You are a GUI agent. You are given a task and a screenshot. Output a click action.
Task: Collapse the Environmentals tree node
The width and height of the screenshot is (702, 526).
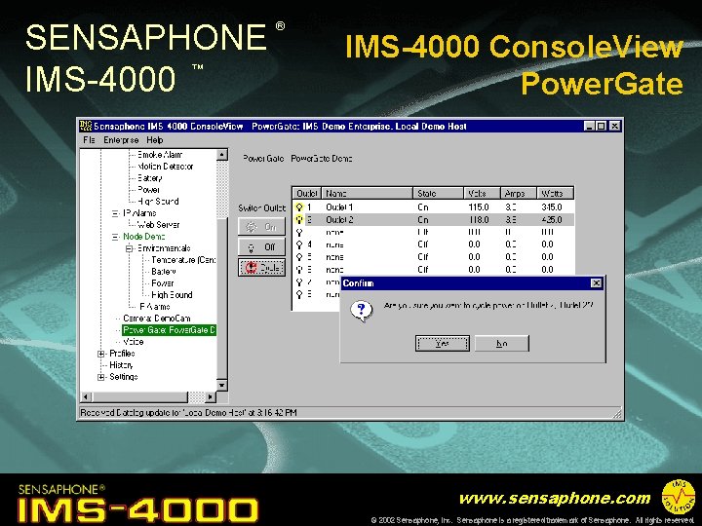point(129,248)
